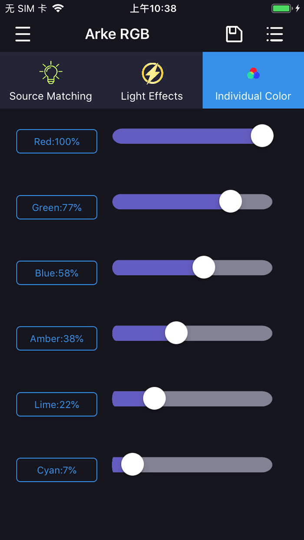304x540 pixels.
Task: Select the Individual Color tab
Action: 253,80
